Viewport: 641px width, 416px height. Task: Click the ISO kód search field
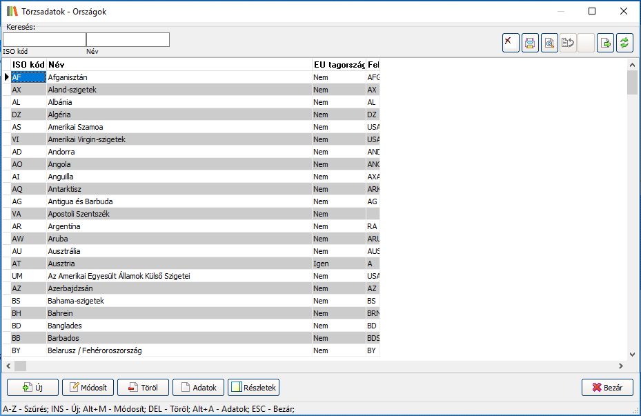44,40
